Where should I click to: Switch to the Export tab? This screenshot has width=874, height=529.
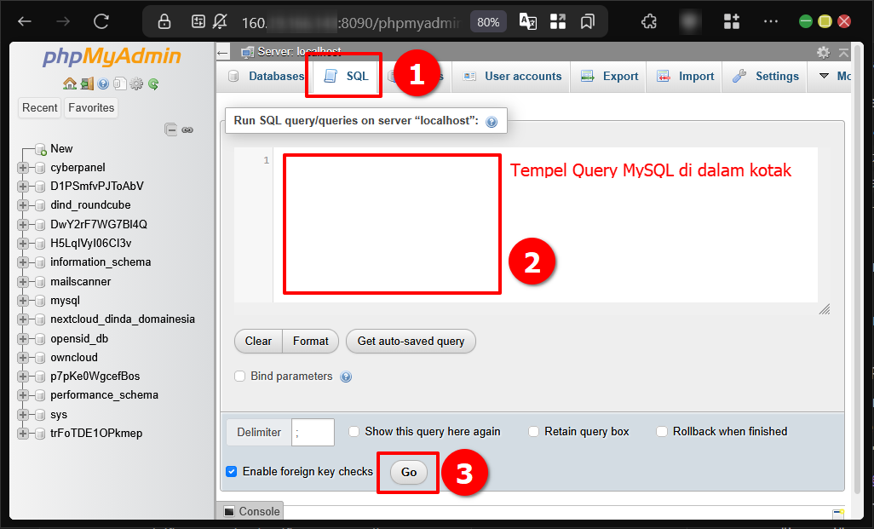[610, 76]
